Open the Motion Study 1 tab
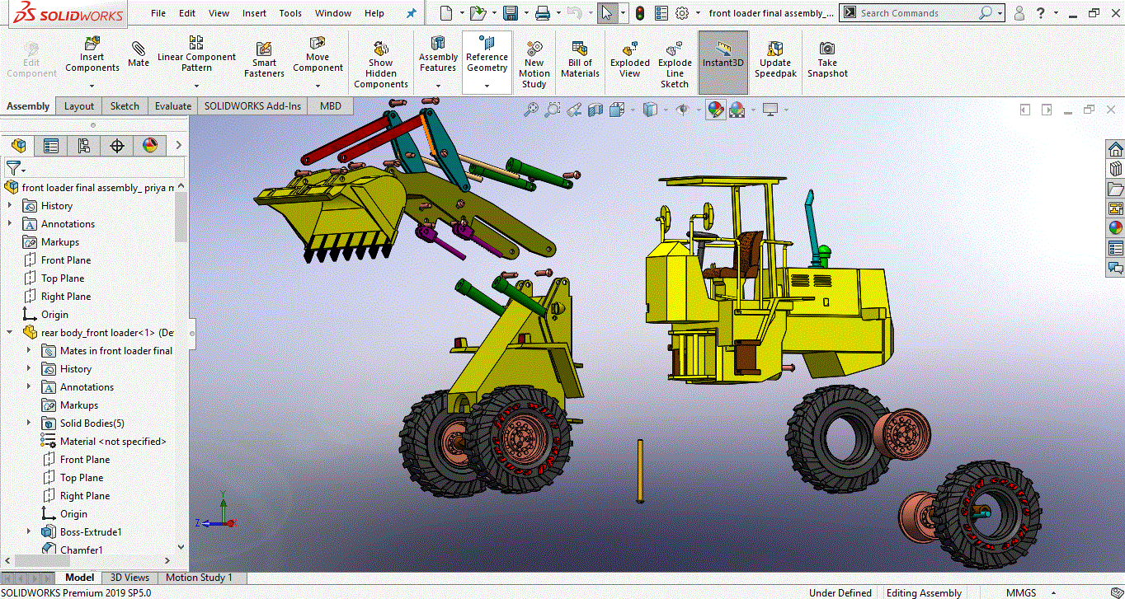Image resolution: width=1125 pixels, height=599 pixels. [199, 578]
